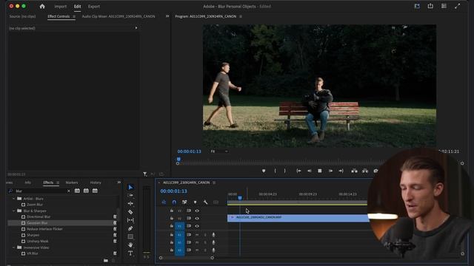
Task: Click the timeline wrench display settings icon
Action: pyautogui.click(x=206, y=202)
